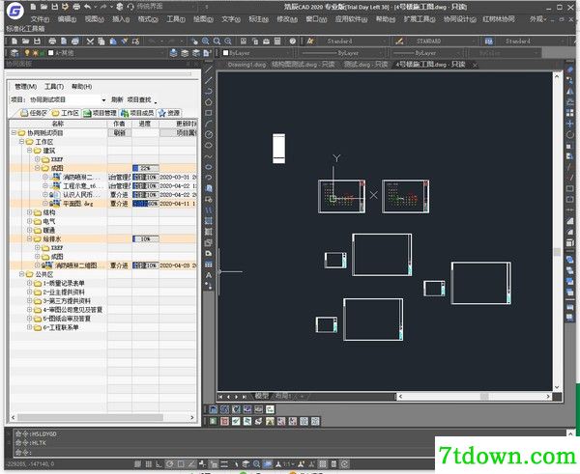This screenshot has width=580, height=474.
Task: Click the GstarCAD application logo button
Action: pyautogui.click(x=14, y=11)
